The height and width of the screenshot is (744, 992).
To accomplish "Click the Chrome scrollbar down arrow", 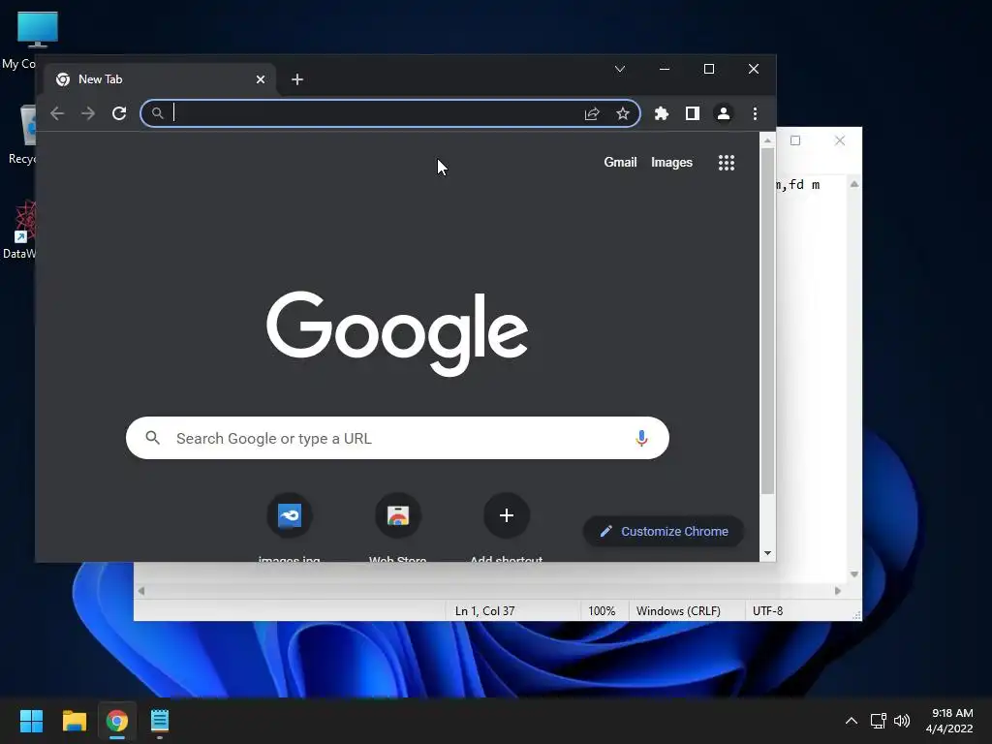I will click(x=767, y=553).
